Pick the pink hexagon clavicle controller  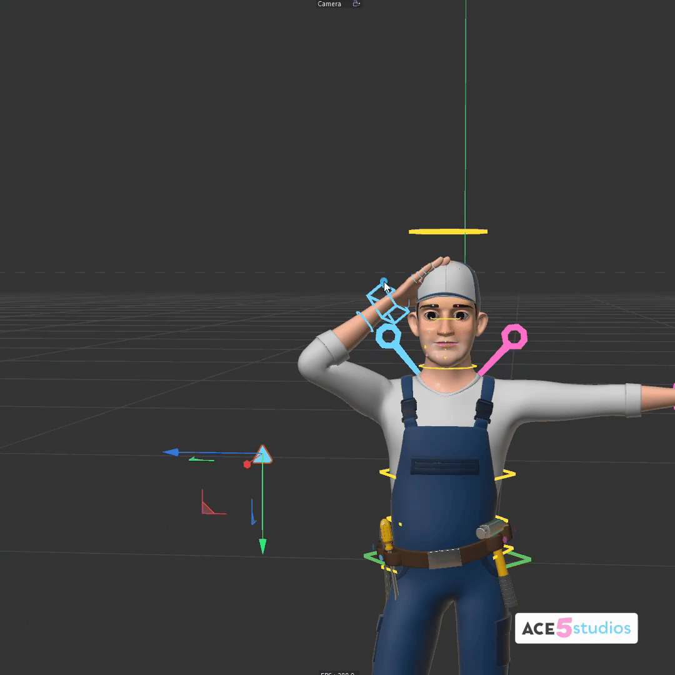pyautogui.click(x=514, y=337)
